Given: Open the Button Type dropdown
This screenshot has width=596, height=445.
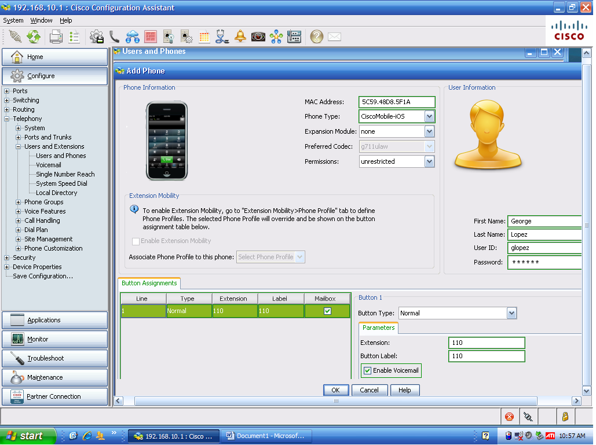Looking at the screenshot, I should (x=511, y=313).
